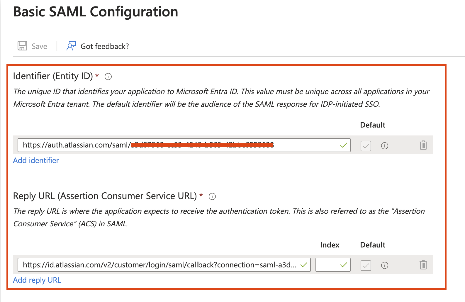Click info icon next to reply URL Default checkbox
Screen dimensions: 465x302
385,265
